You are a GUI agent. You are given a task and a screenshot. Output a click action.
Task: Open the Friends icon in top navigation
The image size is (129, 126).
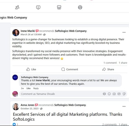pyautogui.click(x=17, y=7)
